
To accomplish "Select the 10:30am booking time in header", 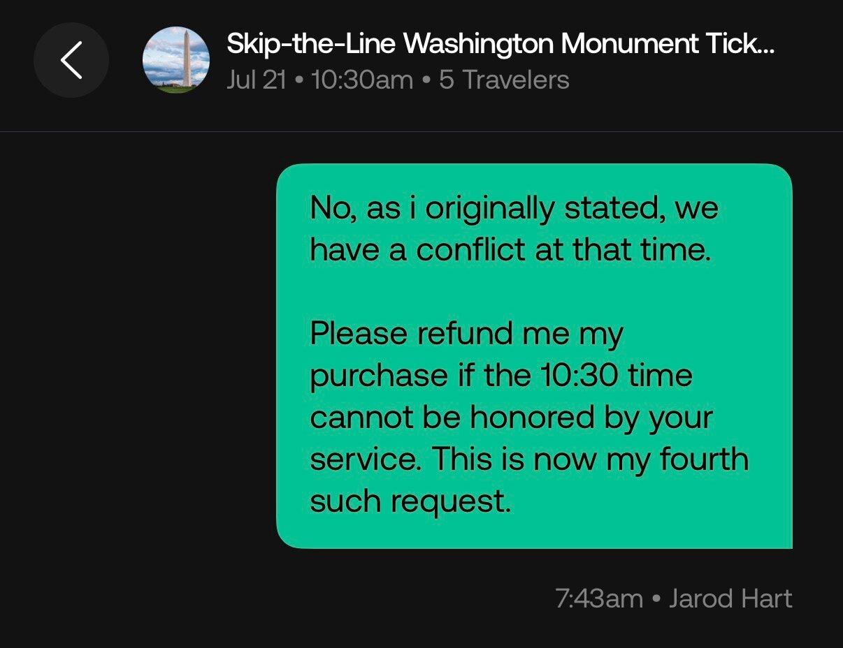I will 361,80.
